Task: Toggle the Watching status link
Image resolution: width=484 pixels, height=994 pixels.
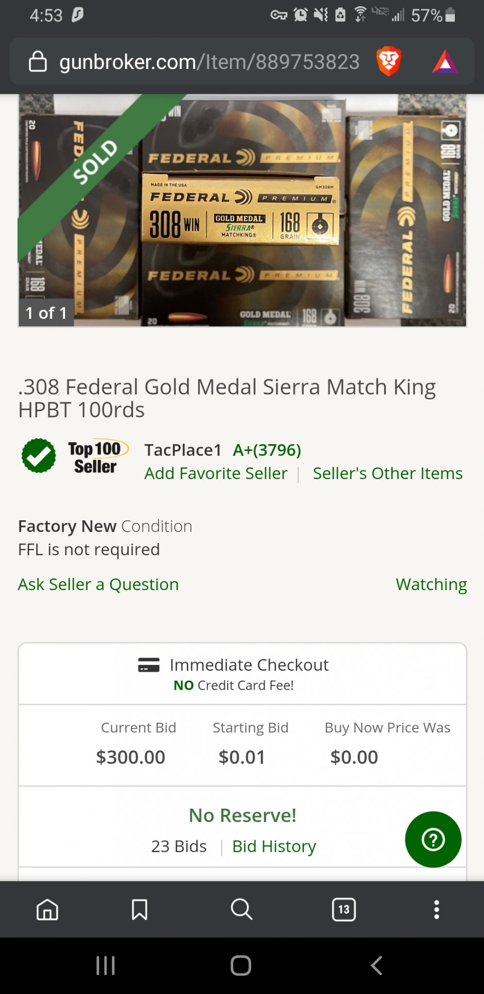Action: (431, 584)
